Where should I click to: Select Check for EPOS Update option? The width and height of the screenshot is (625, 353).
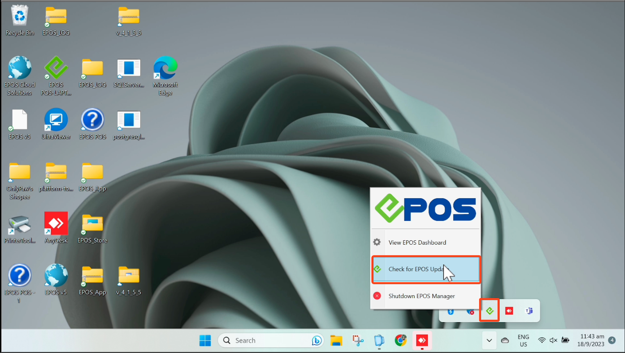point(425,269)
